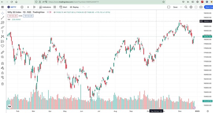Change chart type via candles icon
Viewport: 213px width, 113px height.
point(34,7)
